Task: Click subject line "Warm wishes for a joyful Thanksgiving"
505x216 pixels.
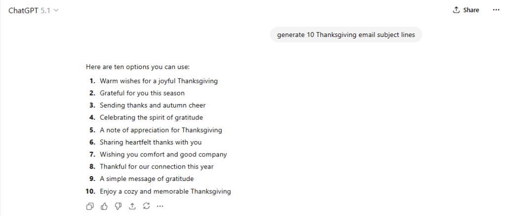Action: (158, 80)
